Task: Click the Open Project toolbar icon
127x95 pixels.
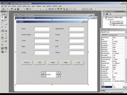Action: coord(15,9)
